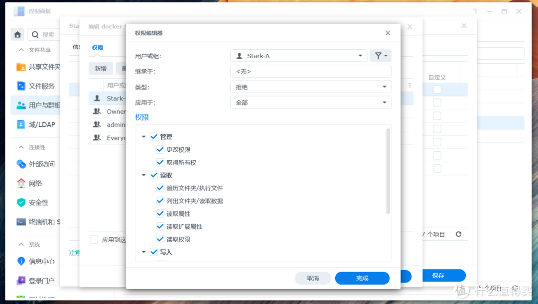The width and height of the screenshot is (538, 304).
Task: Click the filter funnel icon beside Stark-A
Action: (381, 55)
